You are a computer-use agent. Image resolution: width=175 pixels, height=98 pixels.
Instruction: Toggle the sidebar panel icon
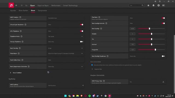click(164, 5)
